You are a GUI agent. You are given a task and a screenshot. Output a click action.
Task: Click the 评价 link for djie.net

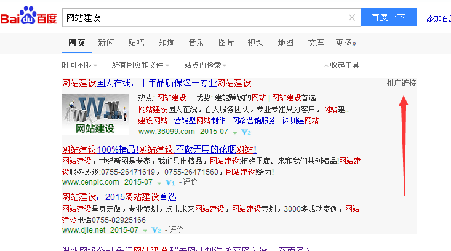point(175,230)
